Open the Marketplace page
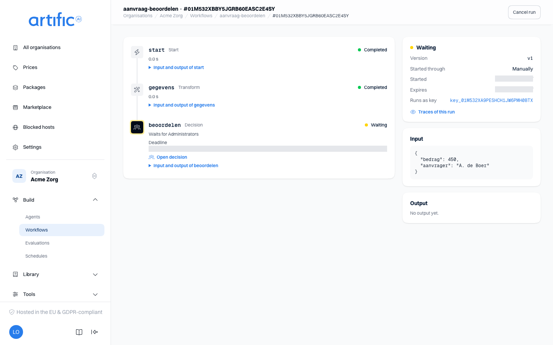This screenshot has height=345, width=553. click(55, 107)
